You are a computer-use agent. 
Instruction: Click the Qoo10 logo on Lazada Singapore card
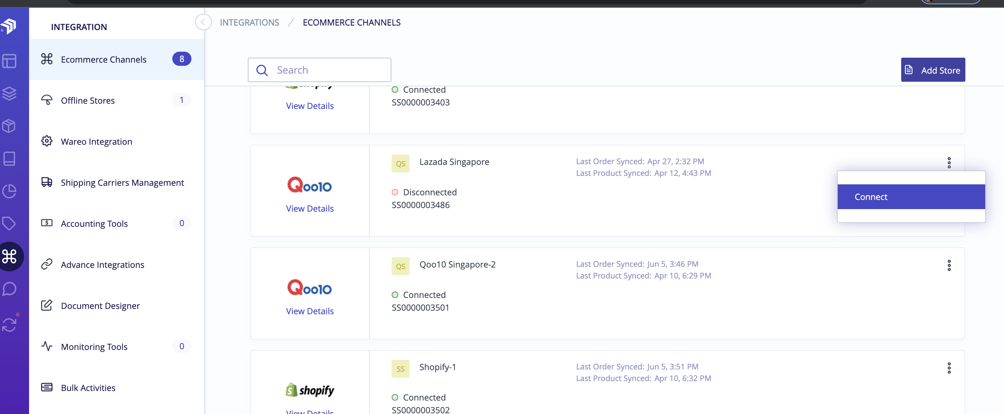[309, 185]
